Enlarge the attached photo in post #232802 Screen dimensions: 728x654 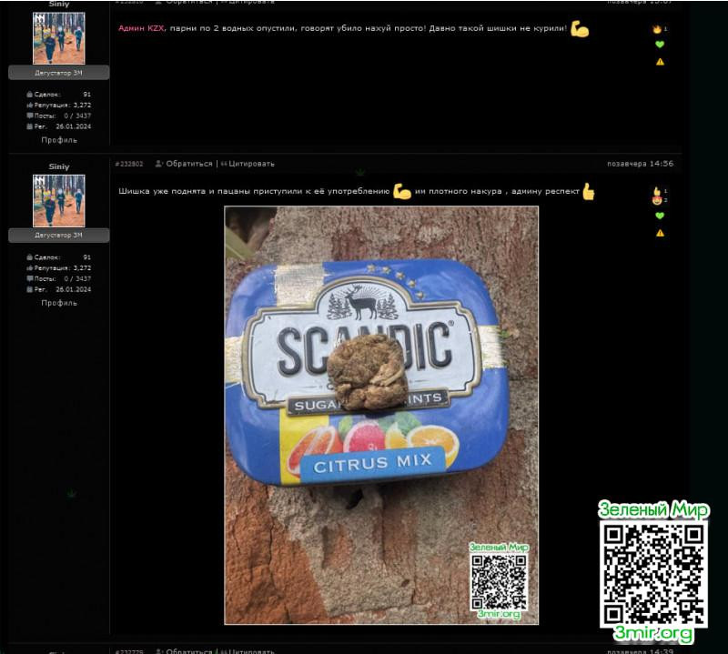pos(381,415)
